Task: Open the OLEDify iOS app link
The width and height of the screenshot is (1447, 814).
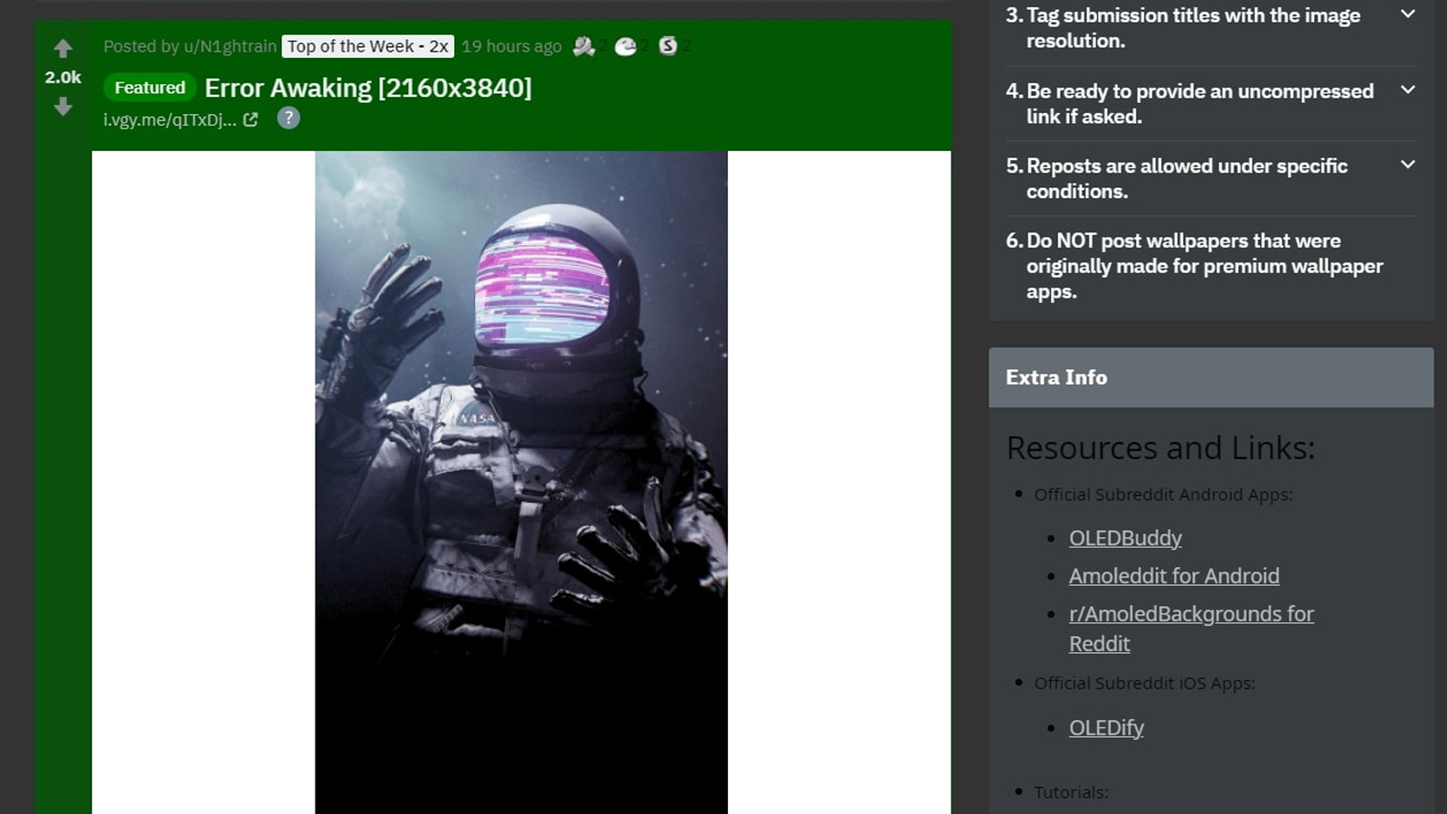Action: coord(1106,728)
